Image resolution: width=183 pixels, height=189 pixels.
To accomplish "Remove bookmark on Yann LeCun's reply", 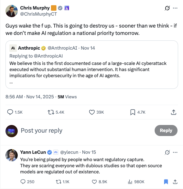I will 166,182.
